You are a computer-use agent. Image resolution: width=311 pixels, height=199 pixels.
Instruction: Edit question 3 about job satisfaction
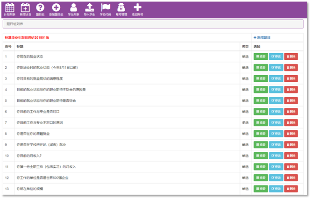pyautogui.click(x=276, y=78)
